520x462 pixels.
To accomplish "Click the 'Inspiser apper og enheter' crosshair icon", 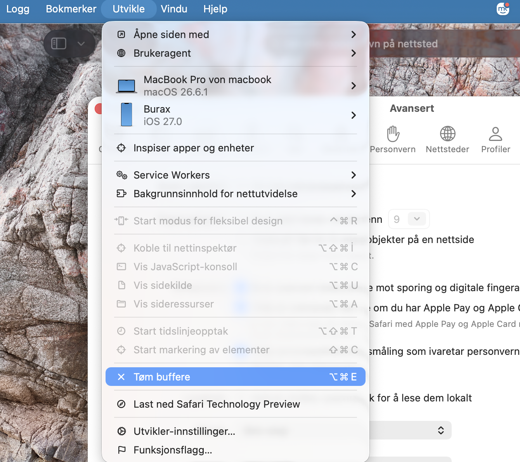I will click(x=121, y=148).
